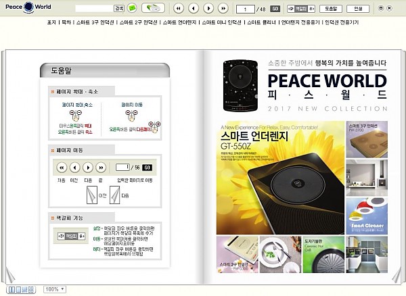This screenshot has width=406, height=296.
Task: Click the right bookmark arrow in top toolbar
Action: coord(311,9)
